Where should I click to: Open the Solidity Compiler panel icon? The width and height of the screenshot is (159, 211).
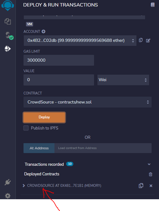click(9, 36)
